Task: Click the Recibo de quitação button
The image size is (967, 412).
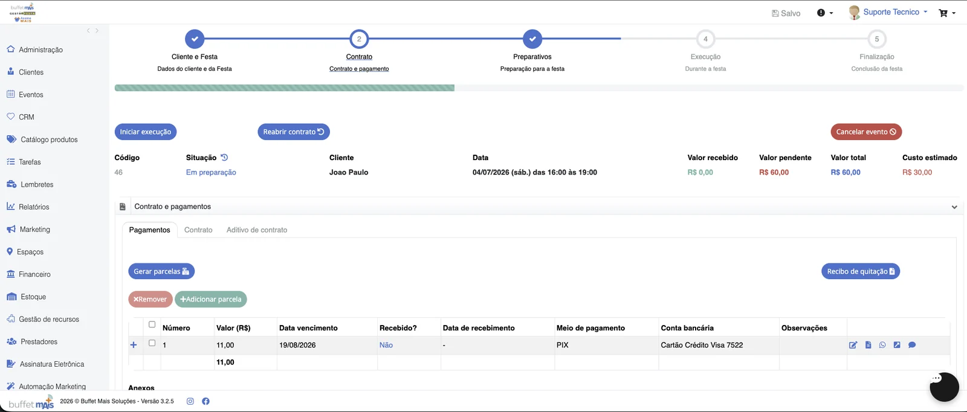Action: click(x=861, y=271)
